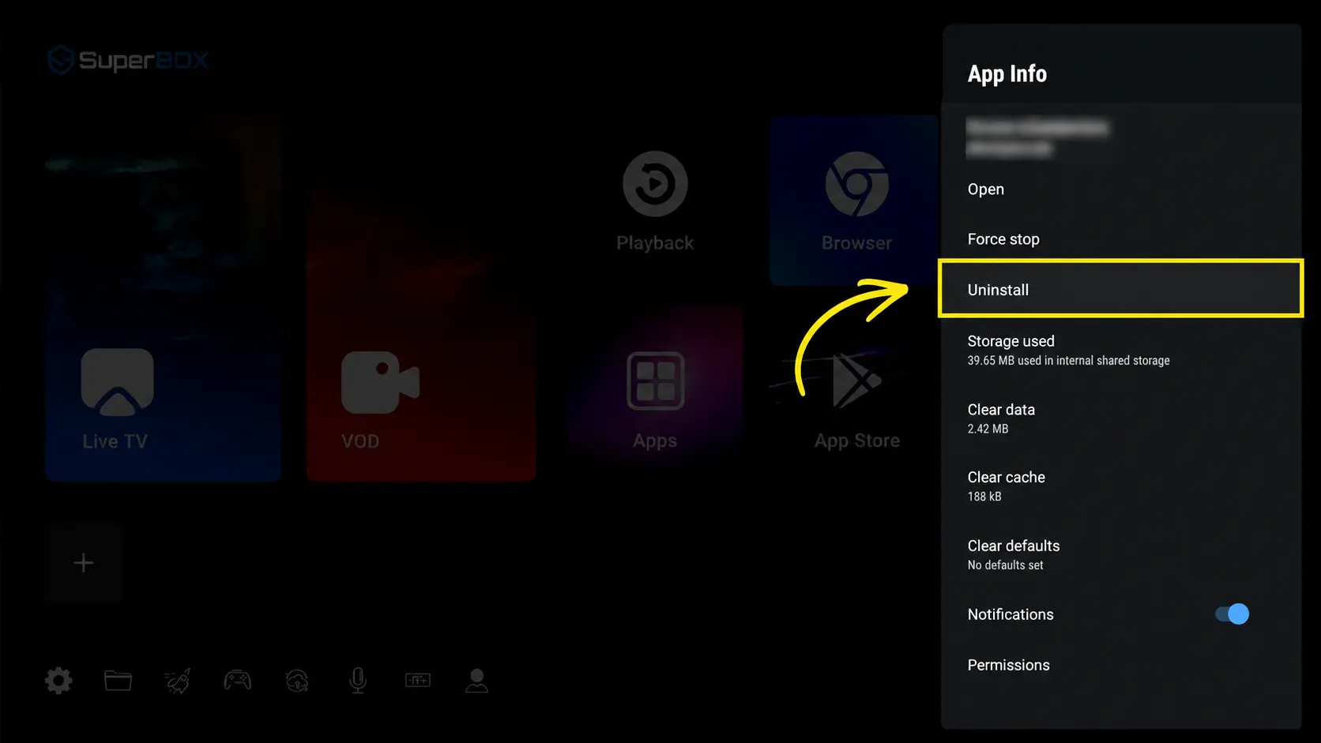
Task: Click the '188 kB' value
Action: tap(984, 497)
